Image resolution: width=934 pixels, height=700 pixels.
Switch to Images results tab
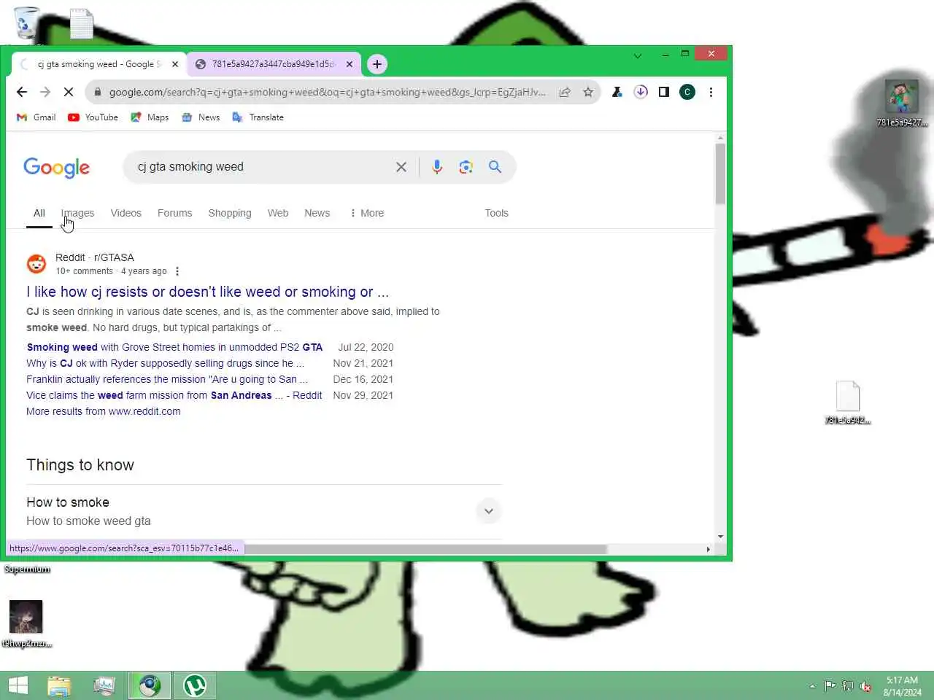(x=77, y=213)
